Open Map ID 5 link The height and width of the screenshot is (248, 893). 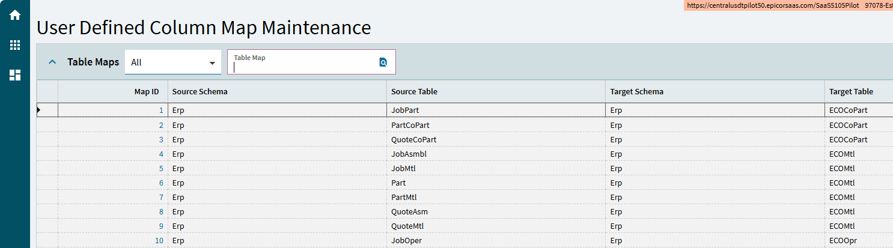pos(161,169)
